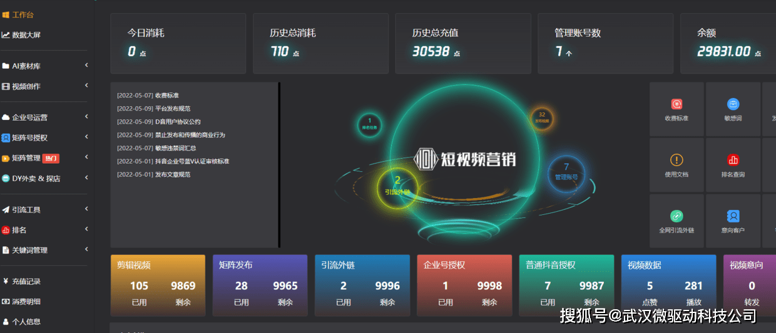Expand the AI素材库 menu chevron
Viewport: 776px width, 333px height.
[x=86, y=65]
